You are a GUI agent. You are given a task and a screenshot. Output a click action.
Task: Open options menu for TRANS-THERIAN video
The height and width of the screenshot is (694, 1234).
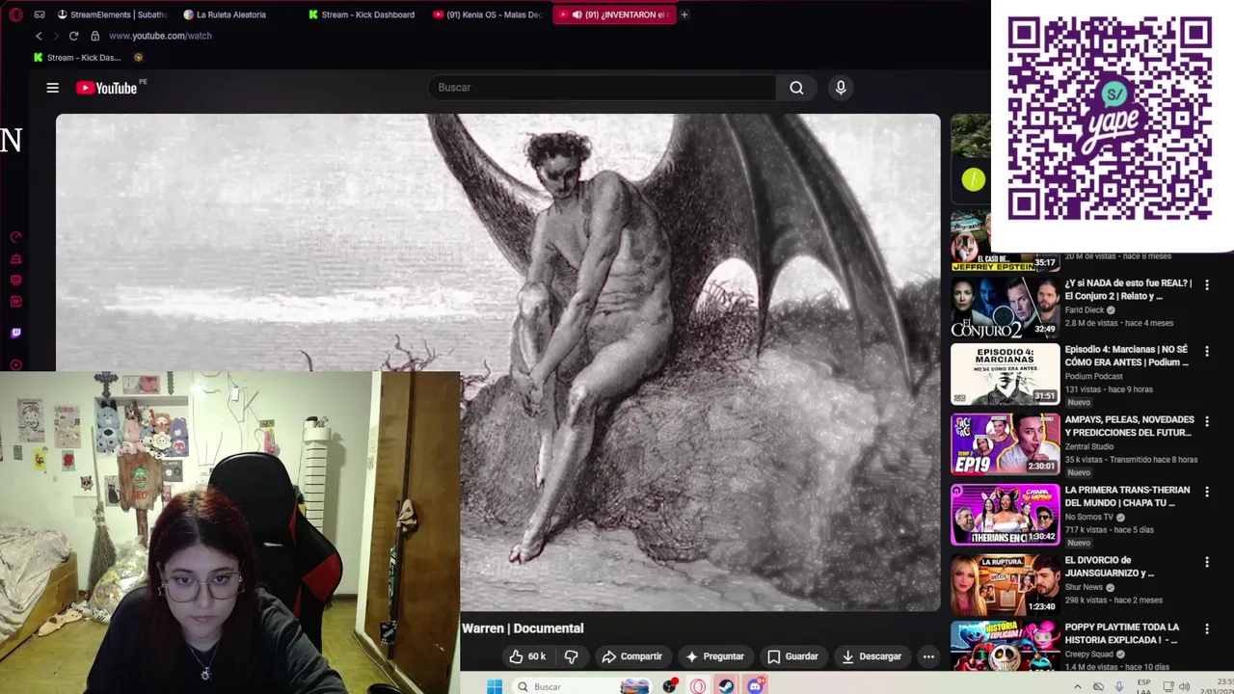pos(1206,492)
